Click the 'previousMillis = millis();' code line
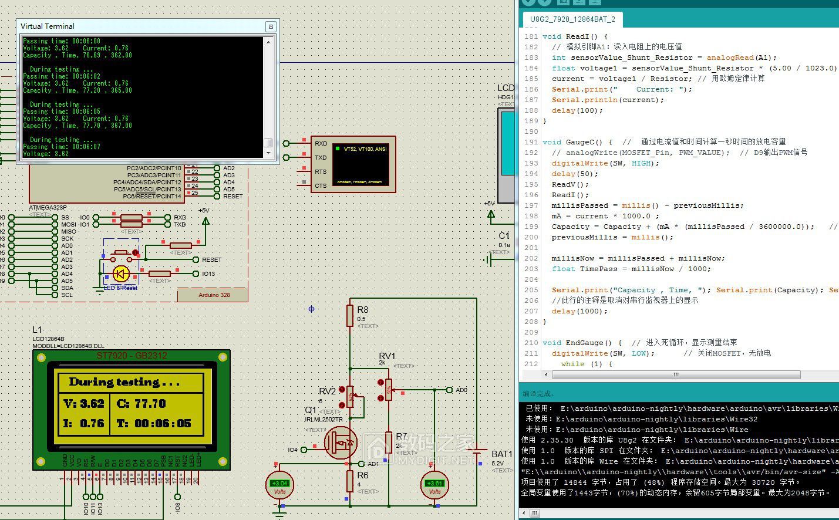839x520 pixels. click(x=612, y=237)
